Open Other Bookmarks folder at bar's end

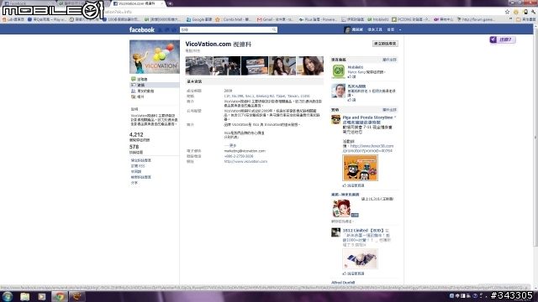click(x=526, y=19)
